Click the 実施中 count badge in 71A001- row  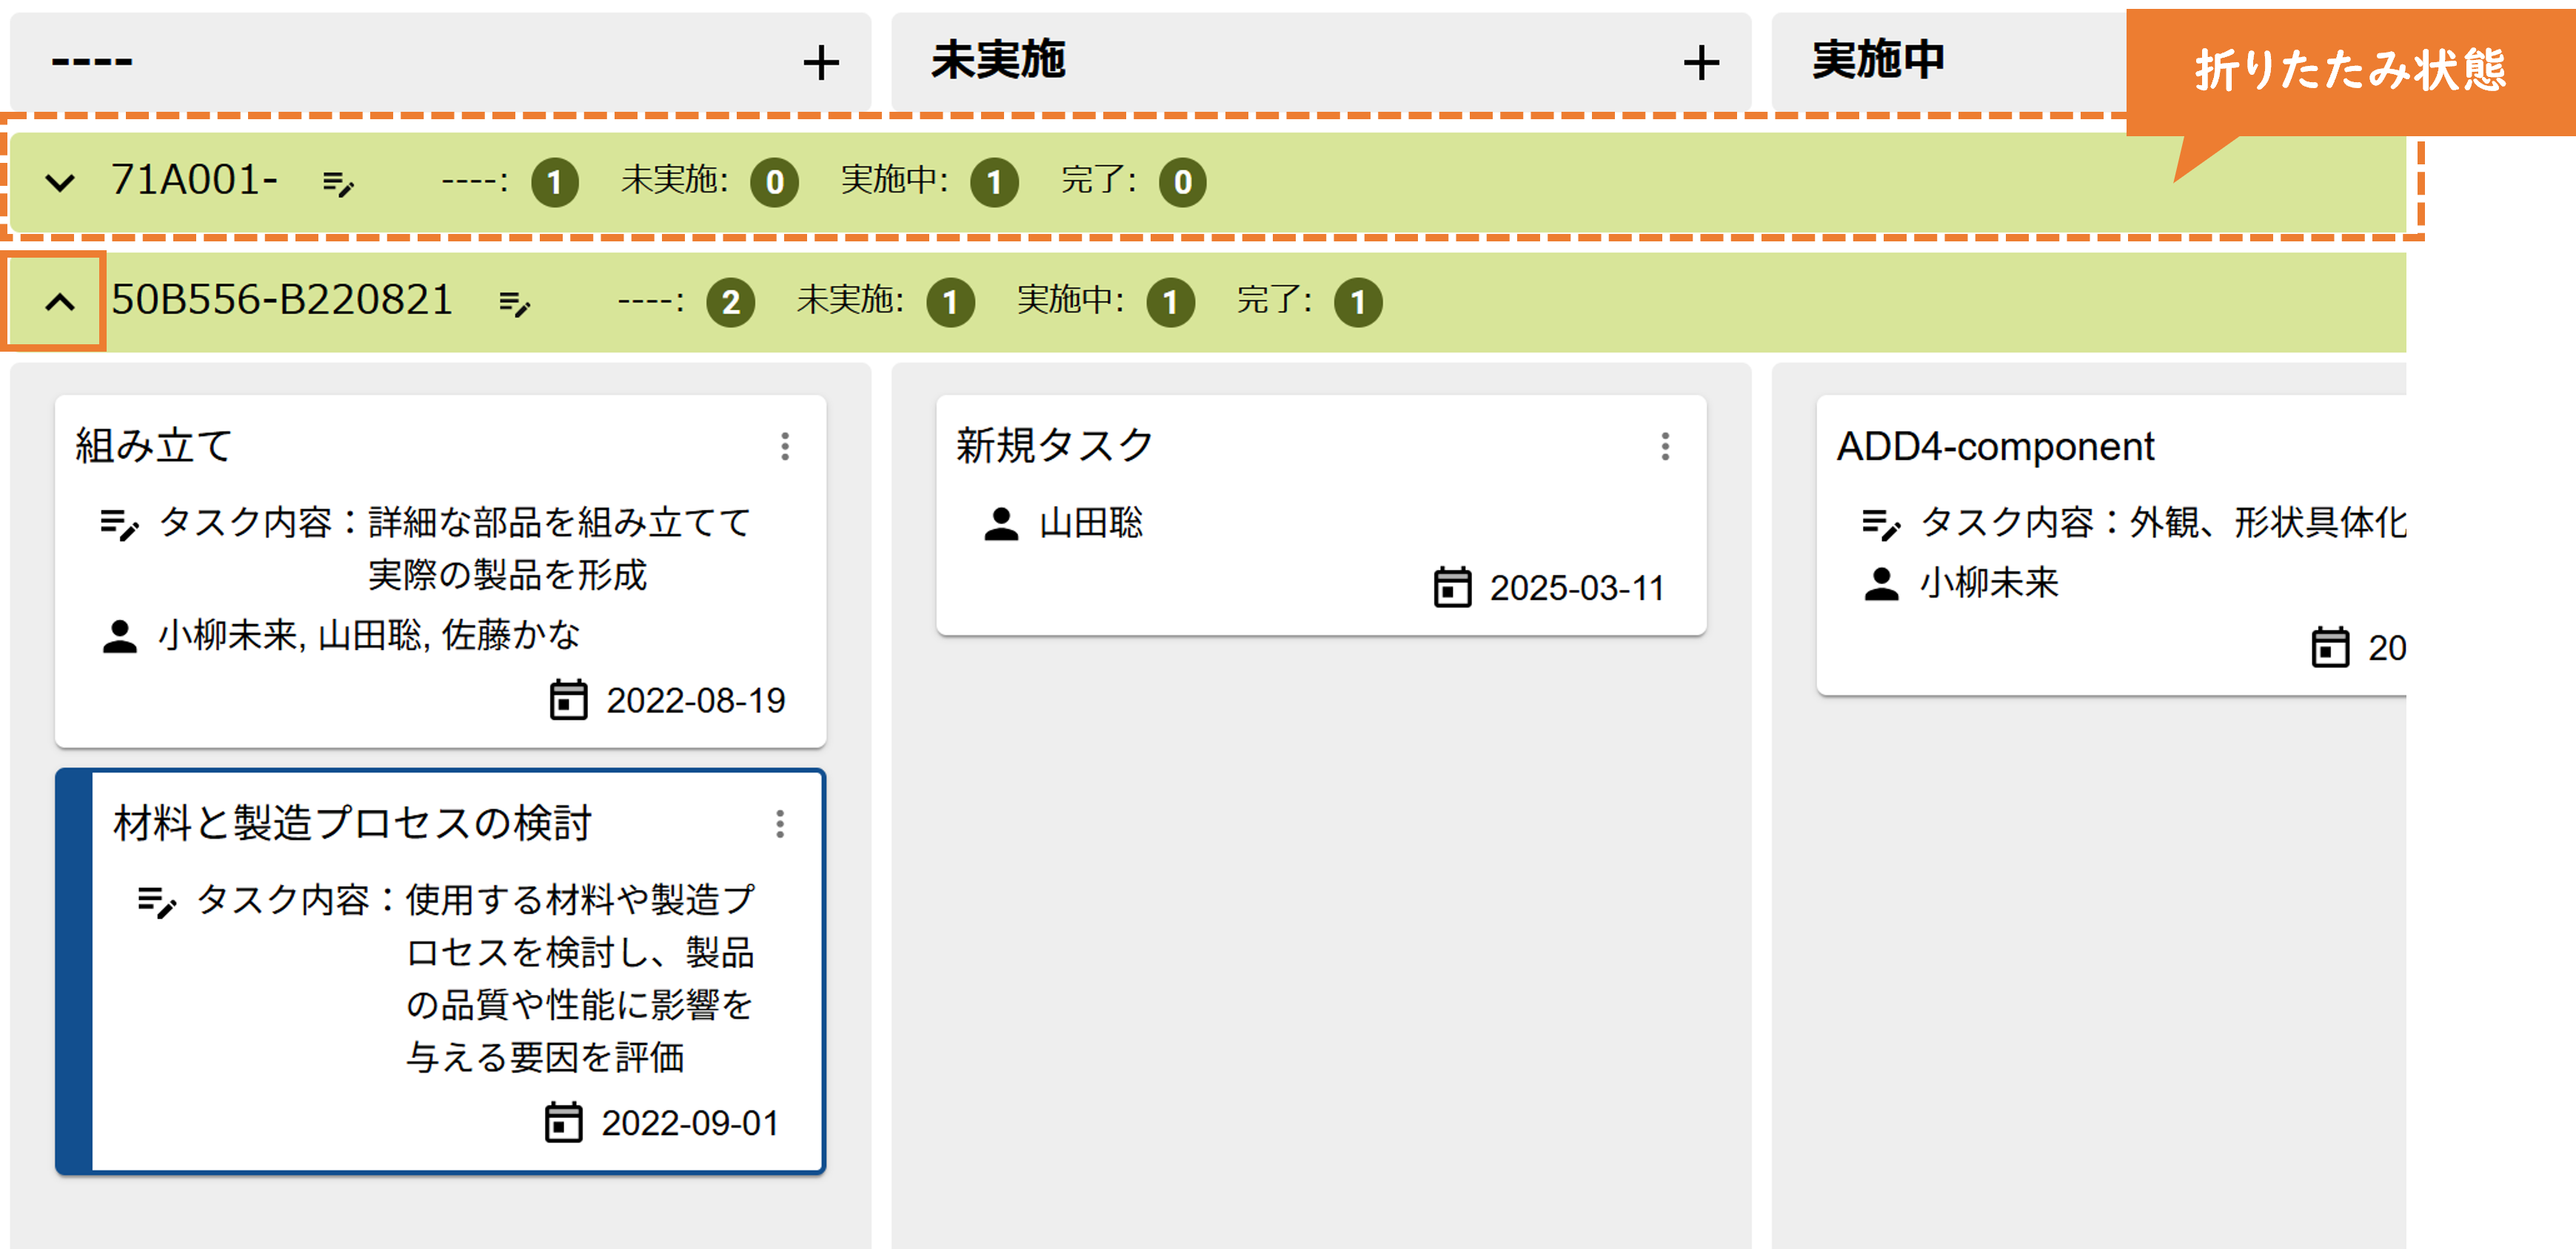(x=994, y=183)
